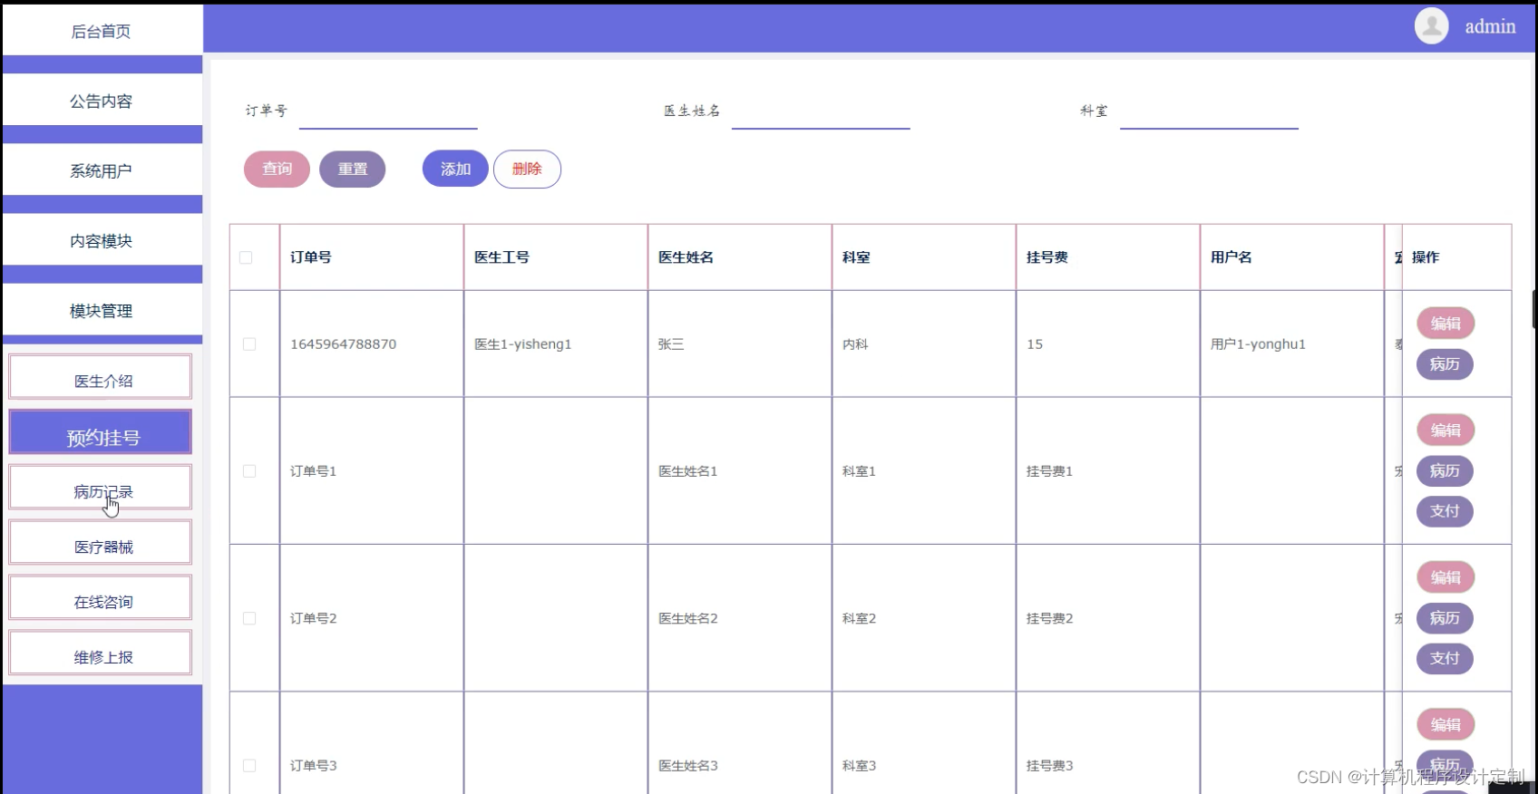The height and width of the screenshot is (794, 1538).
Task: Check the 订单号1 row checkbox
Action: point(249,471)
